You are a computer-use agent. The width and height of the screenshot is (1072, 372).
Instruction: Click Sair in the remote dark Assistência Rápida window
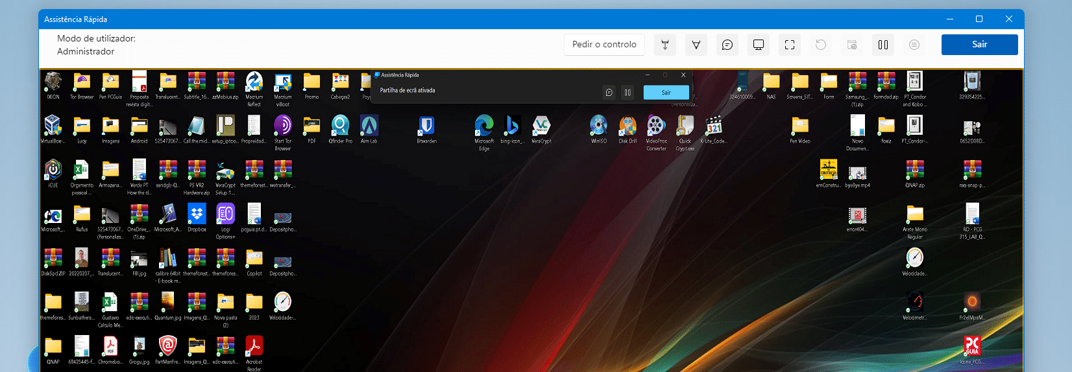[x=666, y=93]
